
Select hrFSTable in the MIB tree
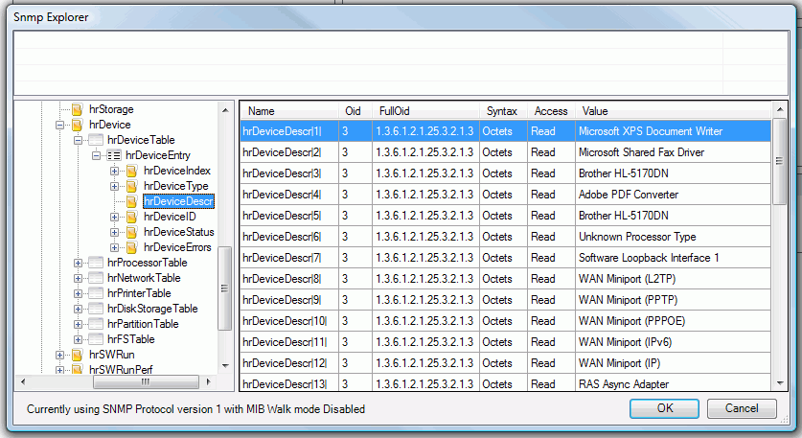(130, 339)
